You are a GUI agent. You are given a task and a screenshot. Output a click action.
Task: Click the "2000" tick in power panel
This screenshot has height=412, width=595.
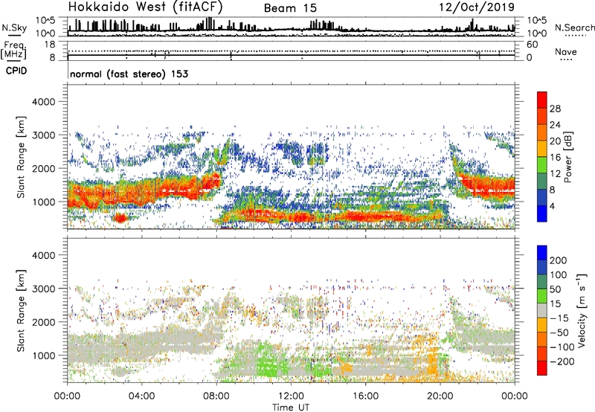(x=43, y=168)
